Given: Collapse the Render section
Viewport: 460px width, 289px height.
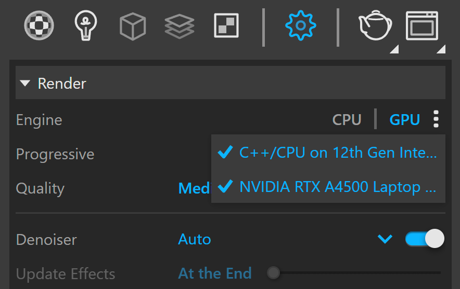Looking at the screenshot, I should (25, 84).
